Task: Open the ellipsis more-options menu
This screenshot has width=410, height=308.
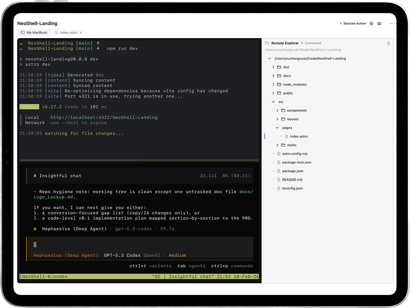Action: coord(390,23)
